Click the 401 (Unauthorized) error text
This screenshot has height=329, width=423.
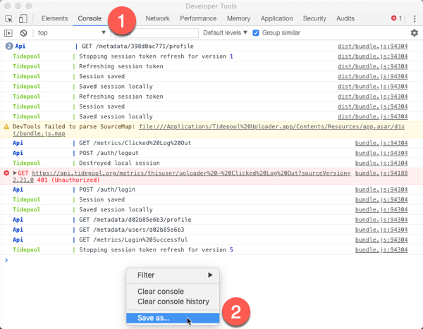pos(68,180)
